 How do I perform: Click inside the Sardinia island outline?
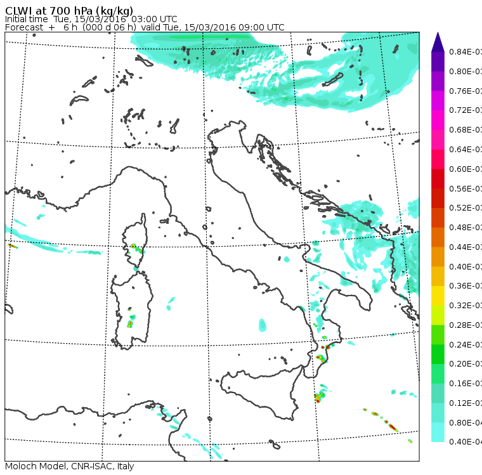click(132, 311)
